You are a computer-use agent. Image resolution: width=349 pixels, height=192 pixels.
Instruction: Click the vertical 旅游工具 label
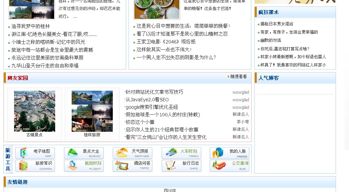coord(8,159)
